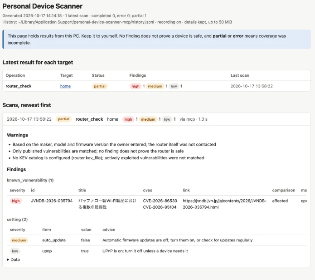Click the high badge in the target table Findings
This screenshot has height=280, width=315.
pos(136,86)
